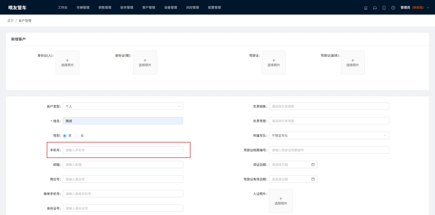Screen dimensions: 435x215
Task: Open the 管理员 account dropdown
Action: [x=415, y=8]
